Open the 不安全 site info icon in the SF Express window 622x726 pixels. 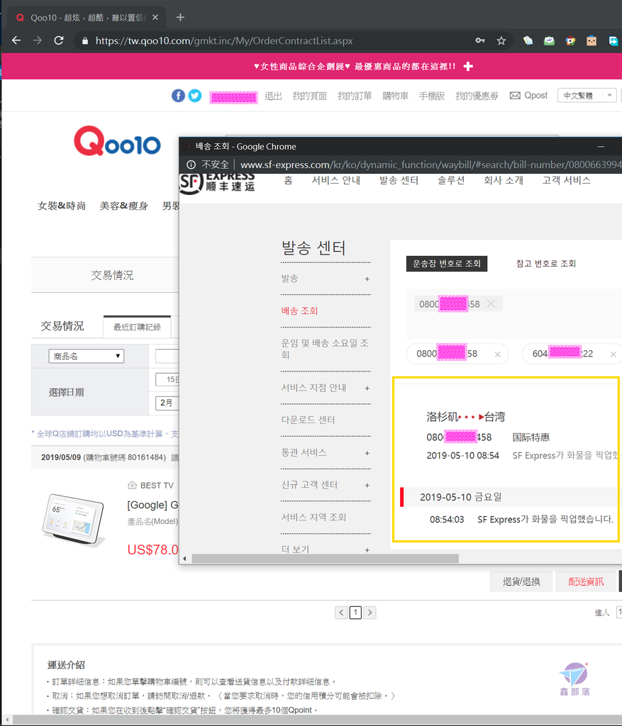coord(191,164)
